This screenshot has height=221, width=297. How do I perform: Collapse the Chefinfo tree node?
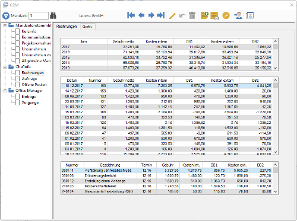[x=5, y=67]
